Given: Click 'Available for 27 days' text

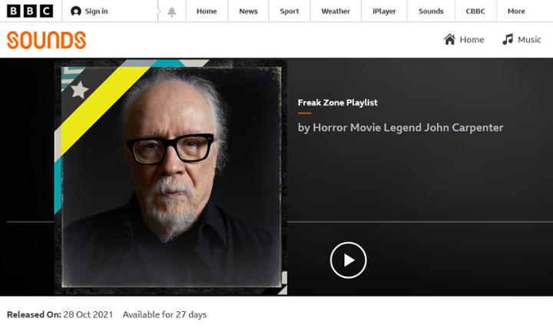Looking at the screenshot, I should point(164,314).
